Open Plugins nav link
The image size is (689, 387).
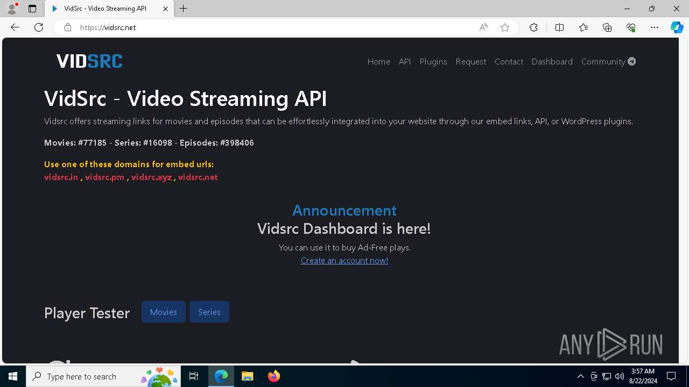pos(433,61)
